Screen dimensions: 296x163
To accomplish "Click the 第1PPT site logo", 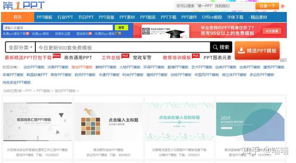I will pyautogui.click(x=24, y=5).
